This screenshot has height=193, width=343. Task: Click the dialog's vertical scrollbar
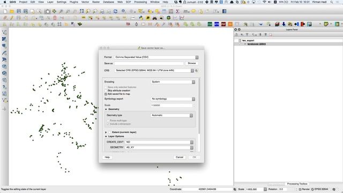pos(199,106)
